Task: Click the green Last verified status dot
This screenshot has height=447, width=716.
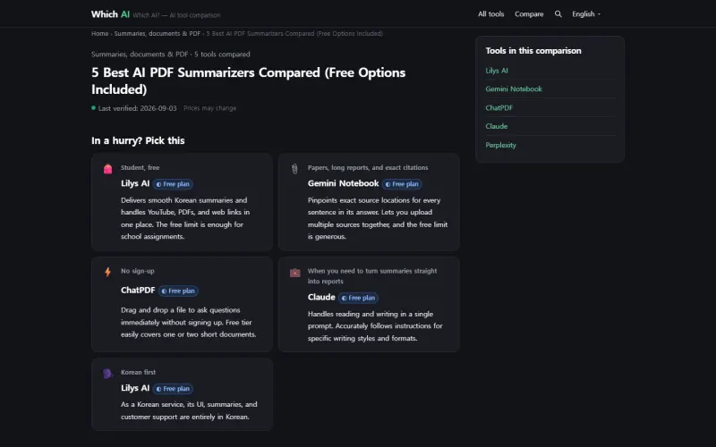Action: click(94, 108)
